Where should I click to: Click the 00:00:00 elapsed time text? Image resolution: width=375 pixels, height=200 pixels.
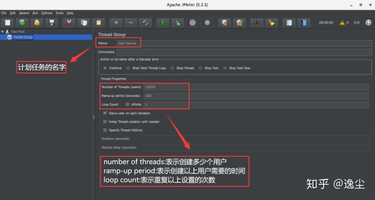[326, 23]
